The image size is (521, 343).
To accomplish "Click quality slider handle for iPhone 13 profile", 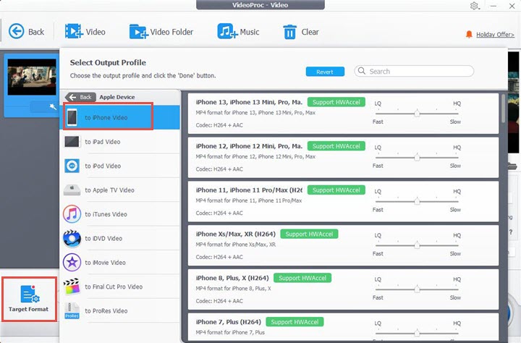I will point(417,114).
